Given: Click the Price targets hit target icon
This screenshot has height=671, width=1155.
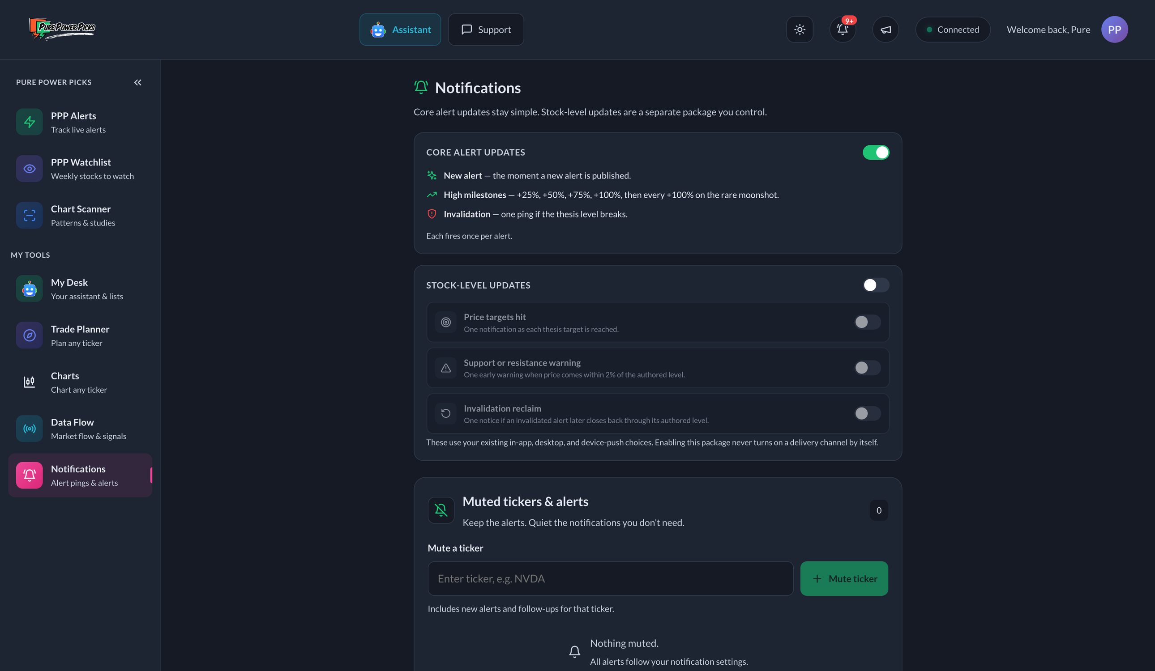Looking at the screenshot, I should click(x=445, y=322).
